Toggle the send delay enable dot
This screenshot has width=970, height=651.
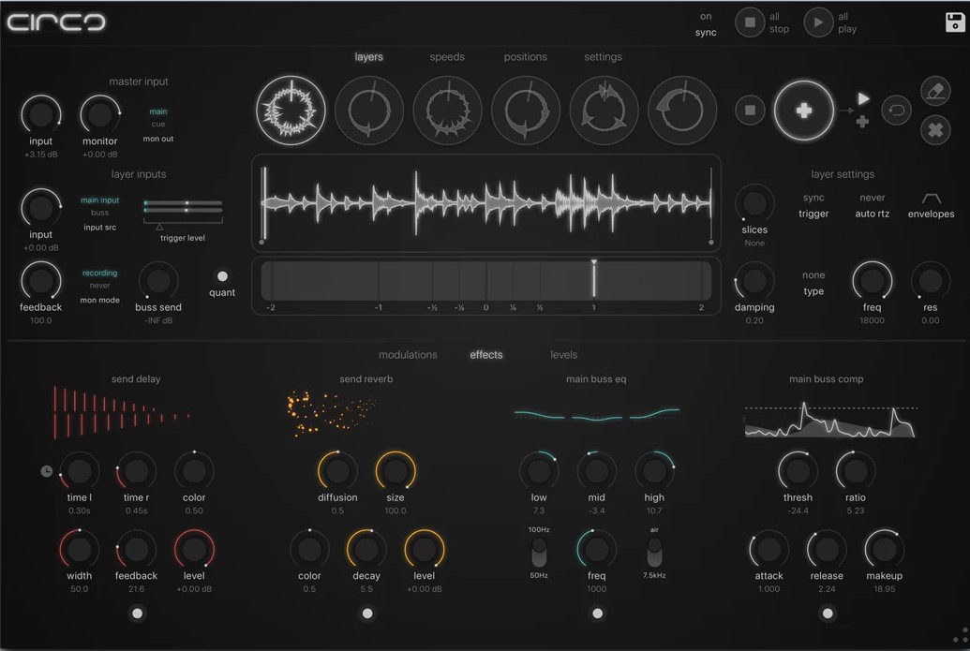coord(138,614)
